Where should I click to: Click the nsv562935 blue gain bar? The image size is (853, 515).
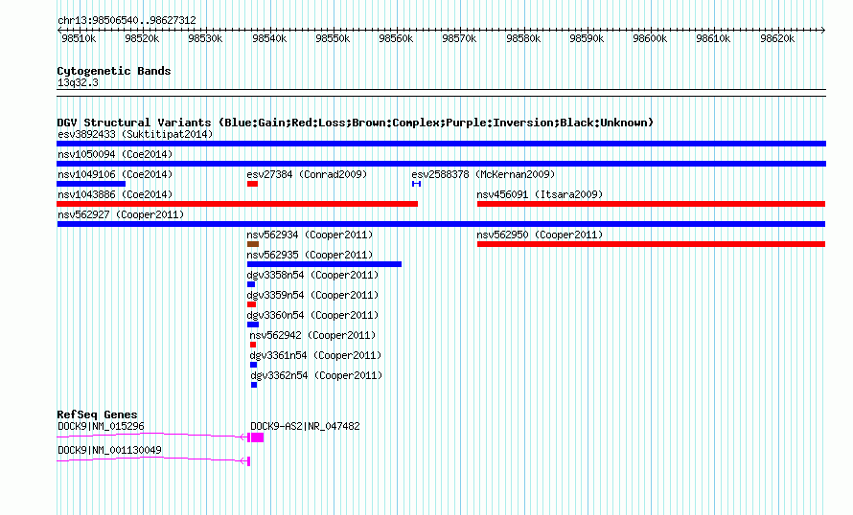[324, 264]
